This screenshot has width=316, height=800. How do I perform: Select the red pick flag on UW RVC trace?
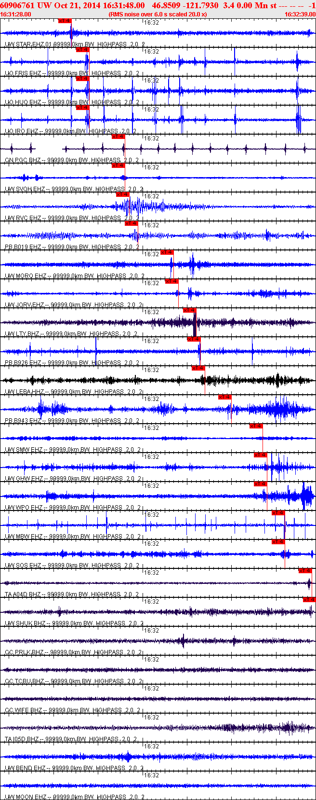point(123,194)
